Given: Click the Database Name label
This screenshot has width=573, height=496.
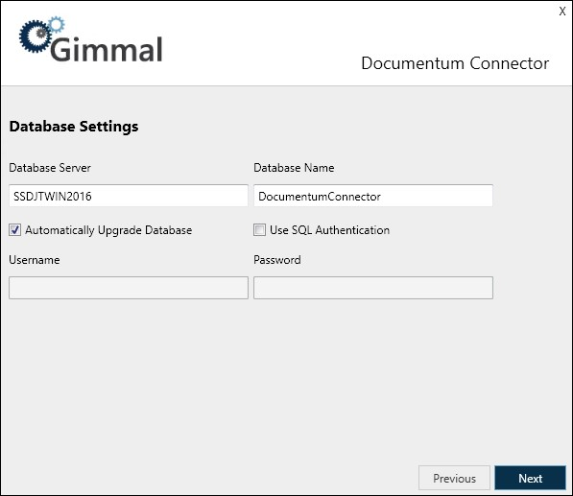Looking at the screenshot, I should pyautogui.click(x=294, y=168).
